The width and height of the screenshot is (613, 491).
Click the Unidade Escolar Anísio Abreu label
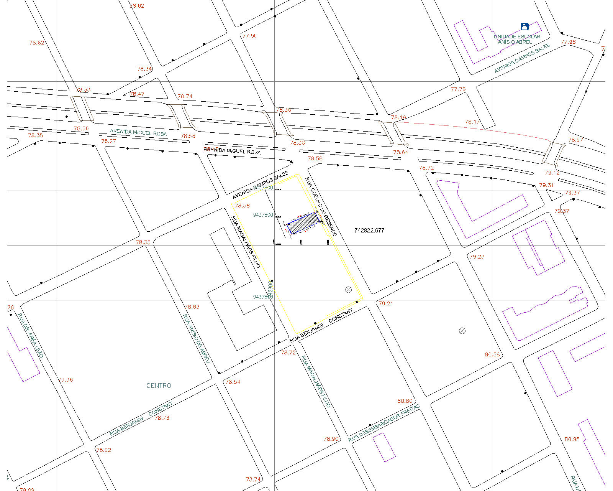[516, 40]
